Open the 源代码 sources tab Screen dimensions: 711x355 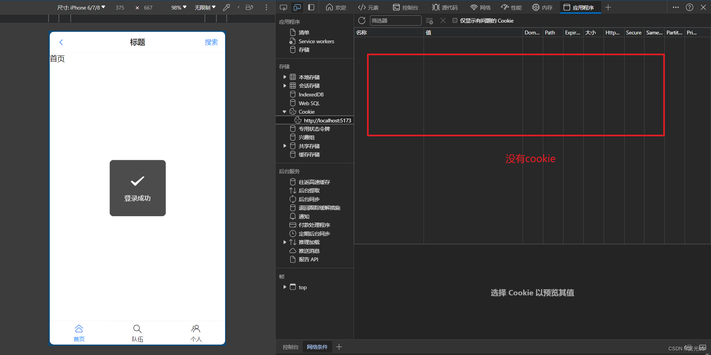pos(445,7)
